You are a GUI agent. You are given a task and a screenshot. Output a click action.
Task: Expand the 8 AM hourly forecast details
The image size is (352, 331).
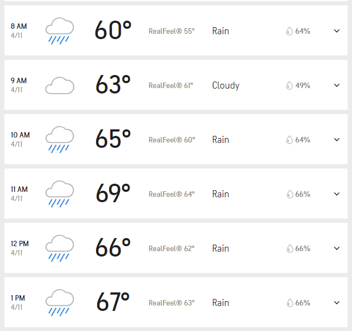[337, 31]
